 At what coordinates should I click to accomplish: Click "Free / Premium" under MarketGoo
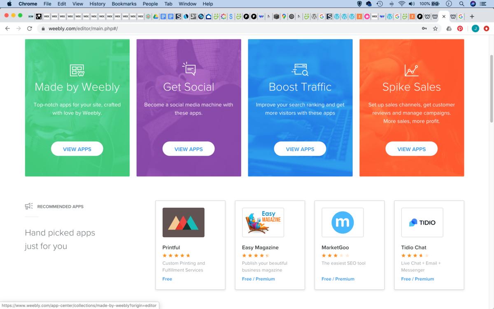coord(338,279)
